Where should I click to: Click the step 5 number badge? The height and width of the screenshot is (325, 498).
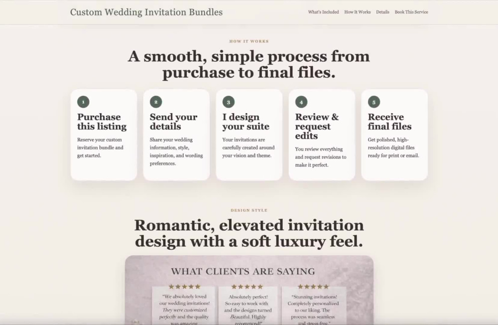point(374,102)
